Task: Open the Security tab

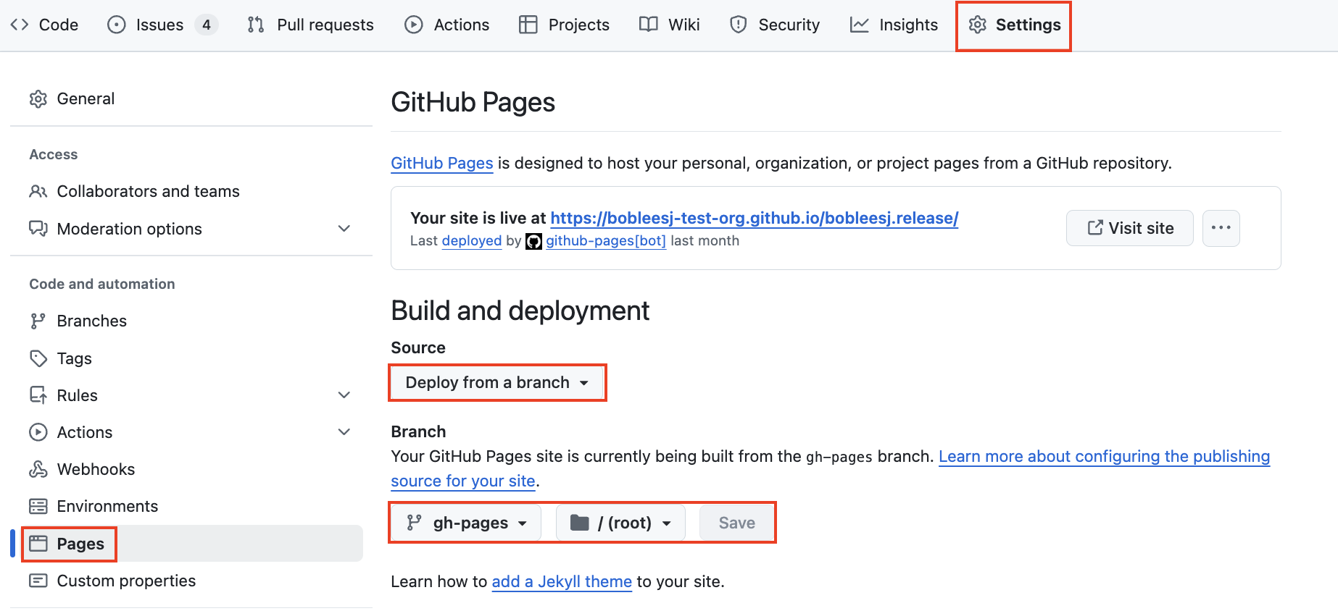Action: (x=775, y=25)
